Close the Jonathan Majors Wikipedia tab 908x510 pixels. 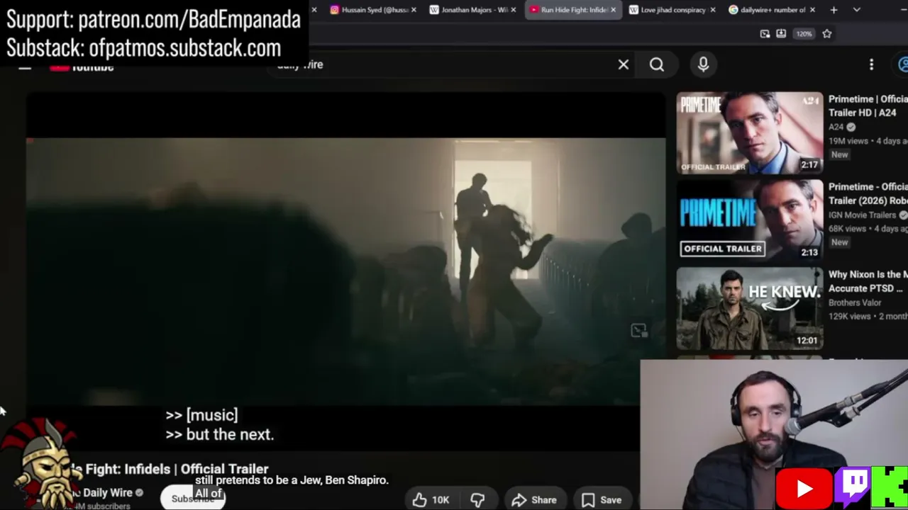pos(514,10)
